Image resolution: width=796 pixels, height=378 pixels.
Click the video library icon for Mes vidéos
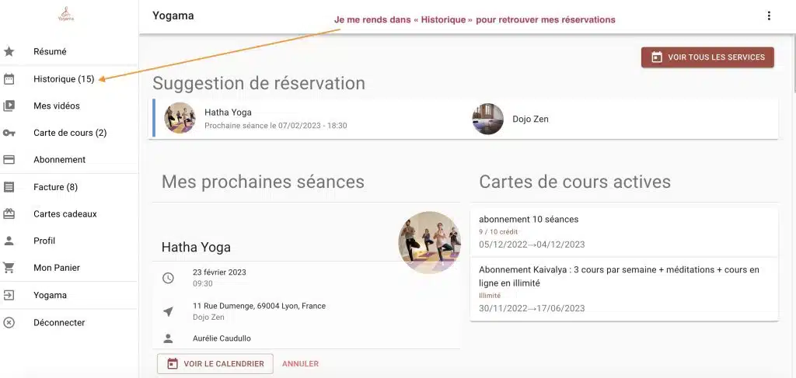[9, 106]
